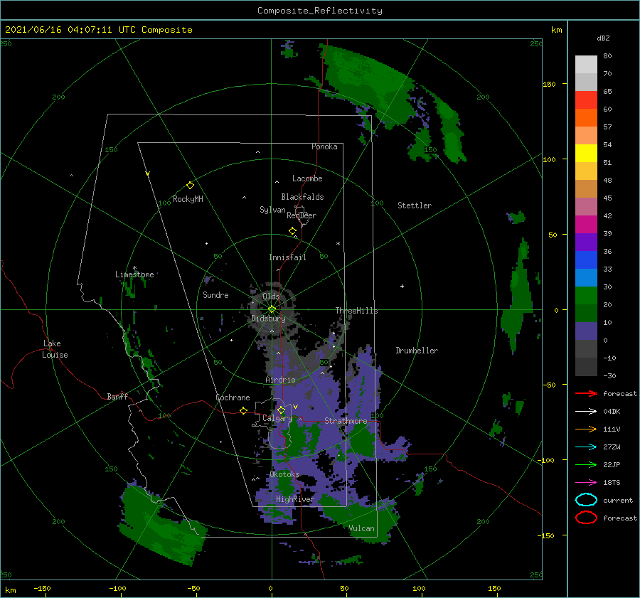
Task: Click the dBZ heading above the color scale
Action: pyautogui.click(x=603, y=38)
